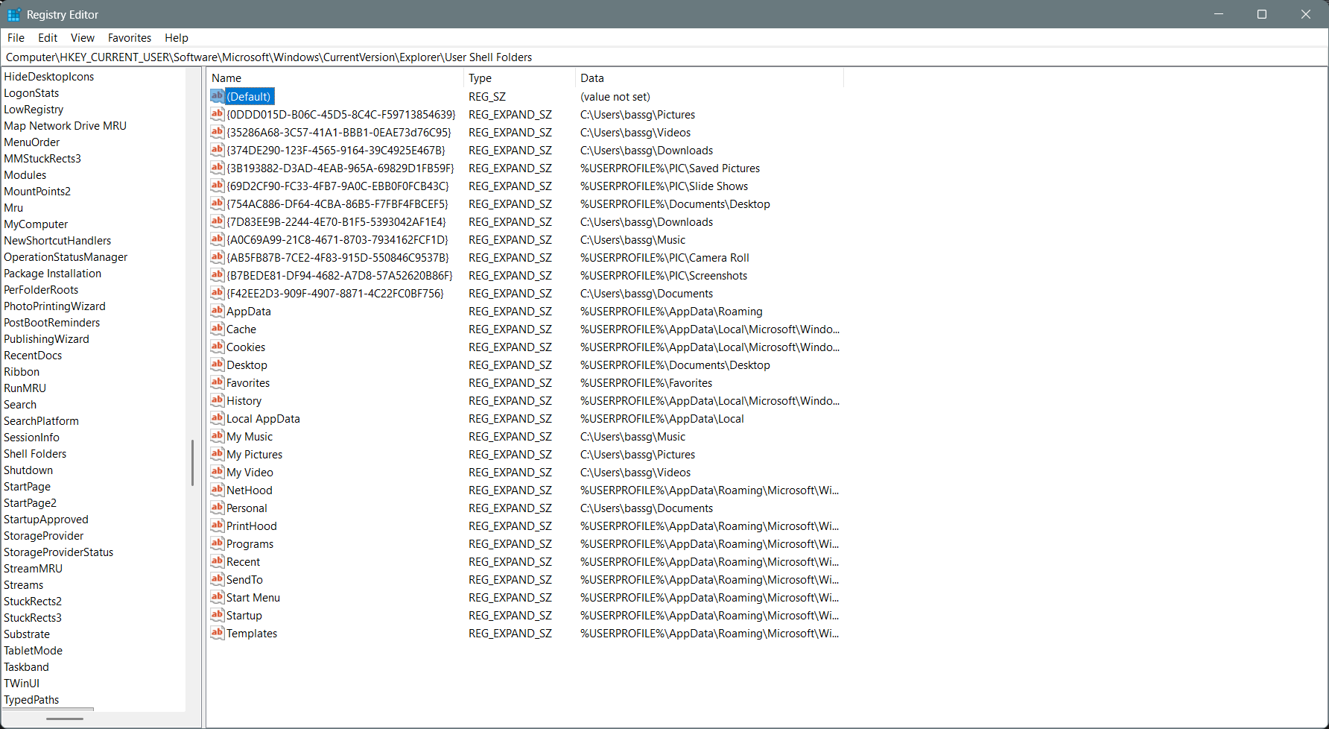Click the data cell %USERPROFILE%\PIC\Camera Roll

pyautogui.click(x=664, y=258)
